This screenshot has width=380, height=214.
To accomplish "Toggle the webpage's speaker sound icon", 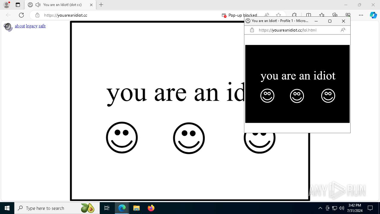I will click(8, 27).
